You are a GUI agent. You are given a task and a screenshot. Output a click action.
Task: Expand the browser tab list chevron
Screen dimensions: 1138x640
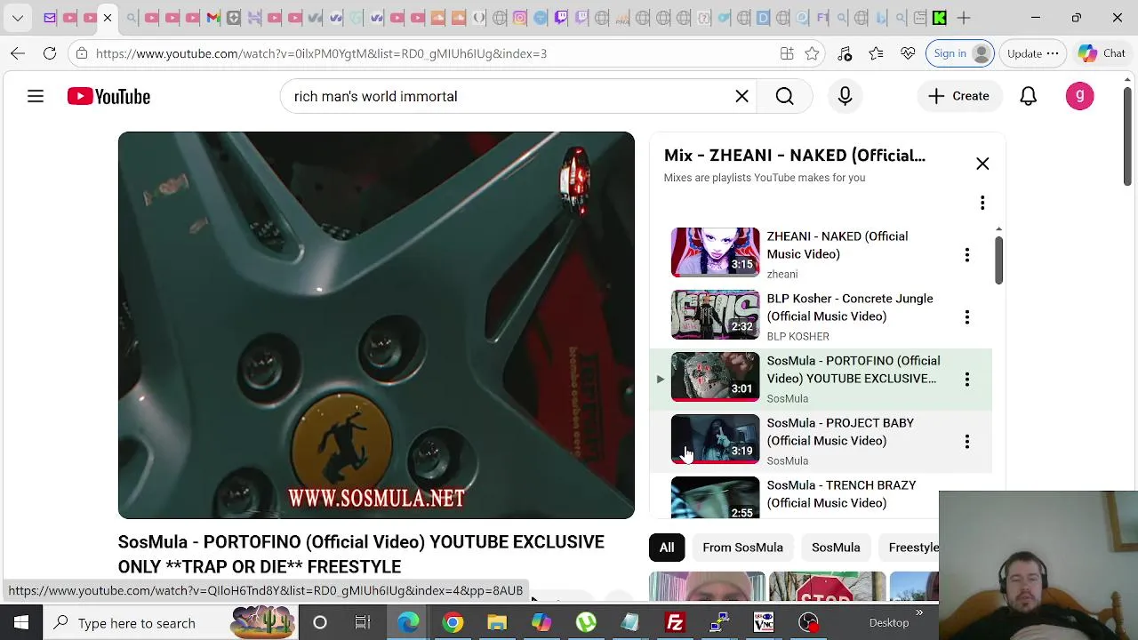[18, 18]
